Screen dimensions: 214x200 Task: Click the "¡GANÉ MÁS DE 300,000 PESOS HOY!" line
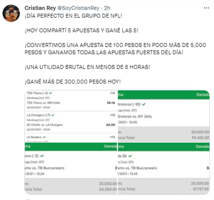coord(73,82)
